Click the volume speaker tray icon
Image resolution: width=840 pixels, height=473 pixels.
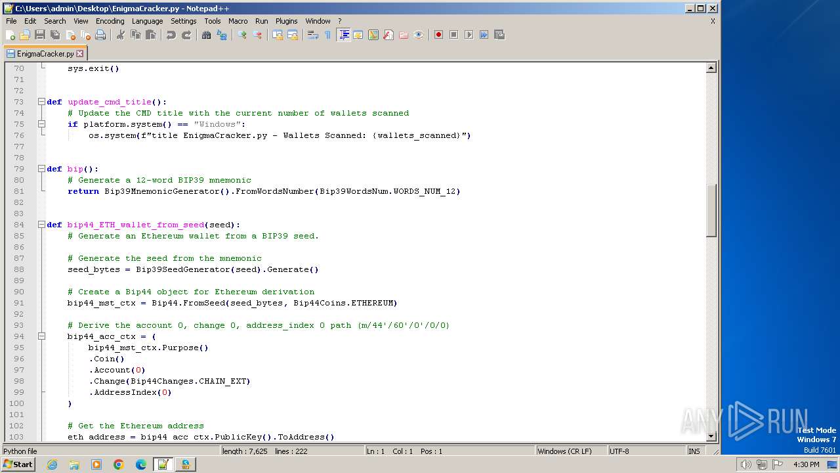(x=746, y=464)
